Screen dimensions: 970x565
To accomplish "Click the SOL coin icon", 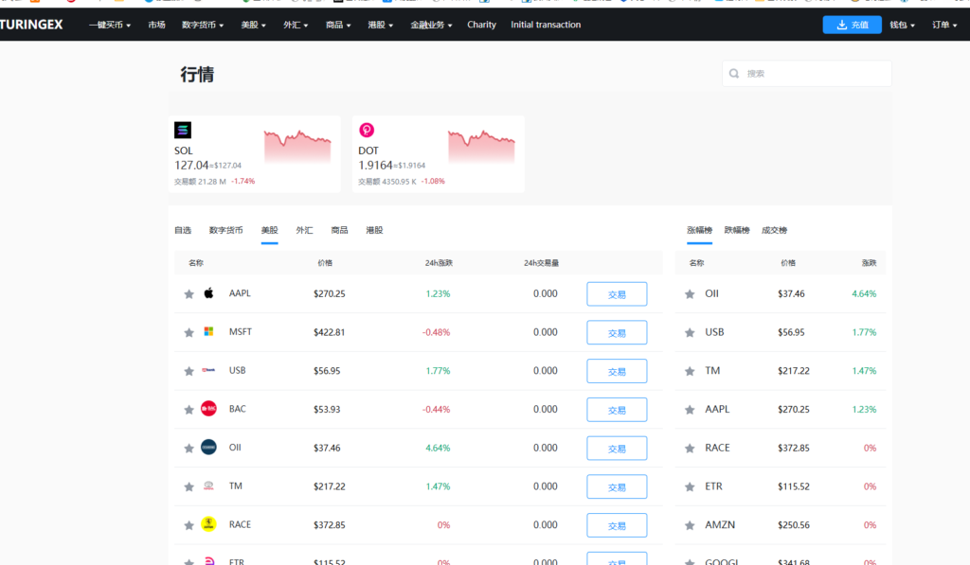I will point(183,131).
